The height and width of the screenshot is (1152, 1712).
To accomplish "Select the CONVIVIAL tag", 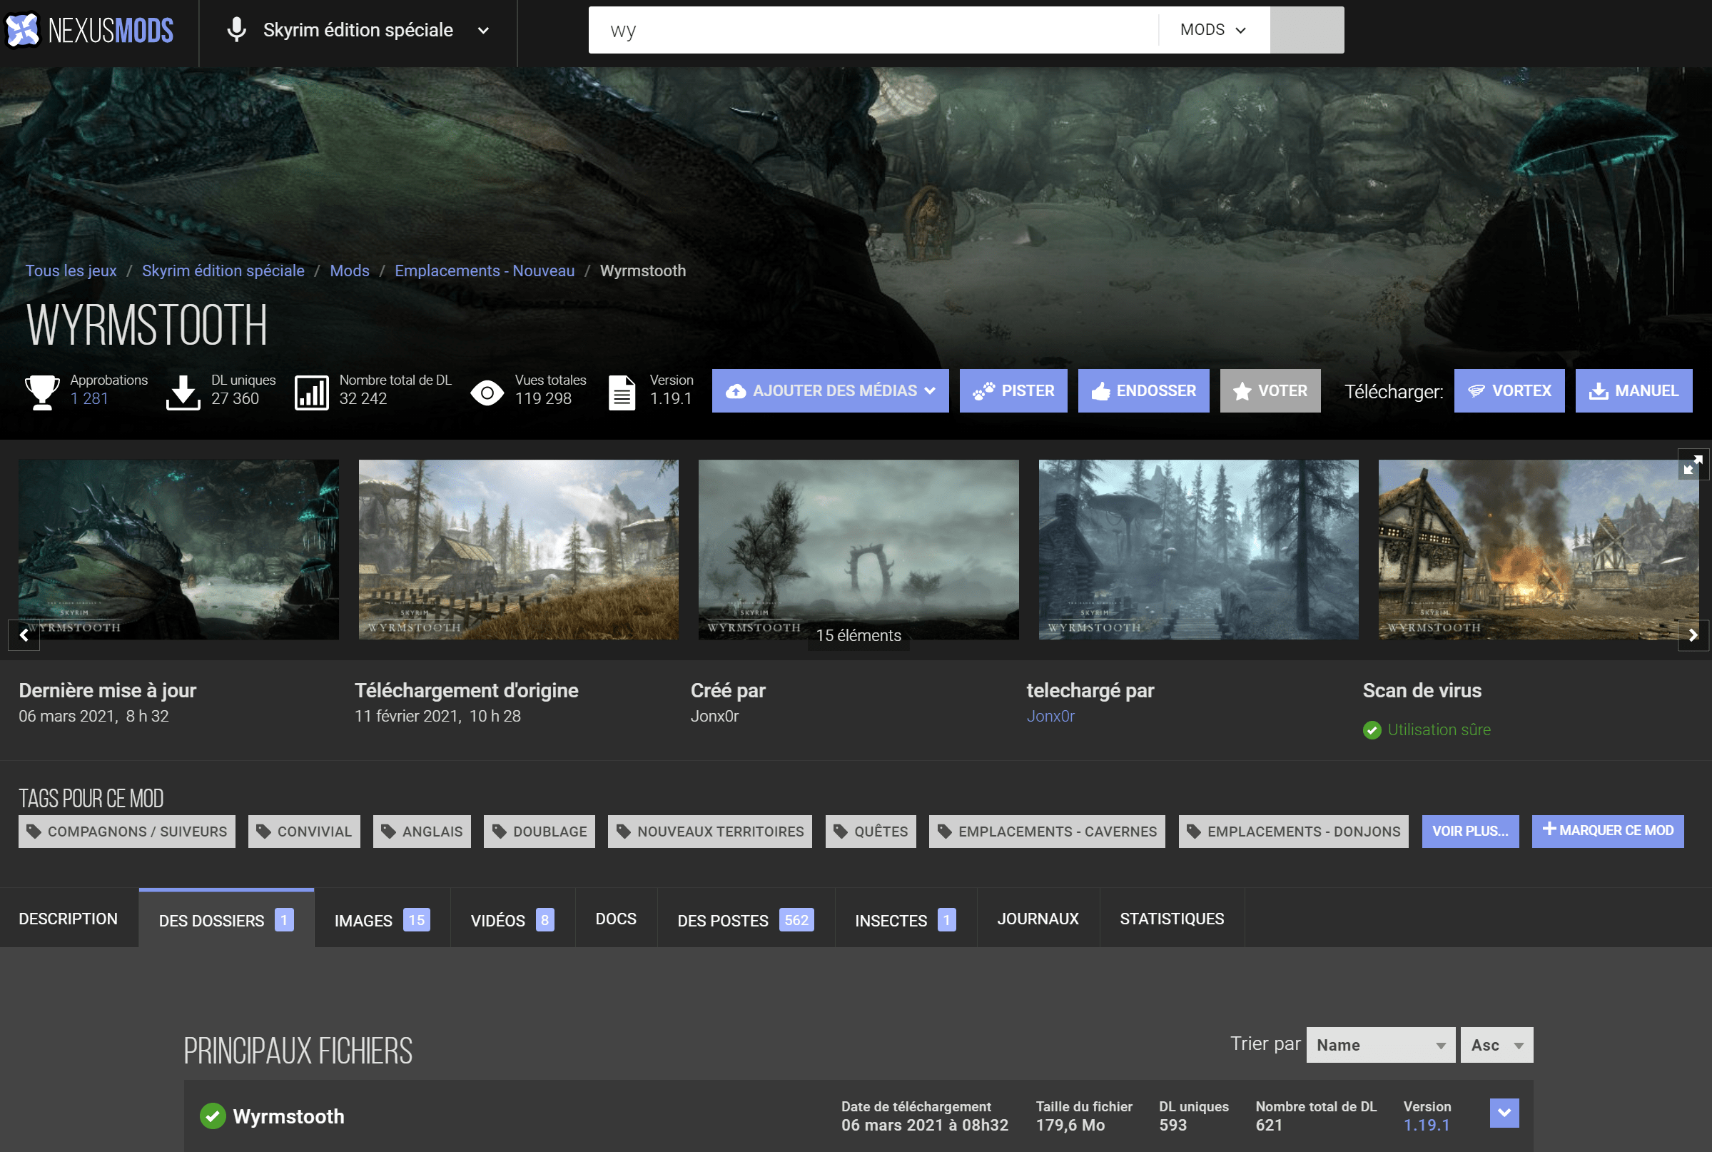I will coord(304,831).
